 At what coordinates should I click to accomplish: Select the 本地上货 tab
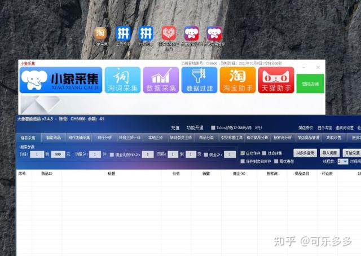pyautogui.click(x=156, y=138)
